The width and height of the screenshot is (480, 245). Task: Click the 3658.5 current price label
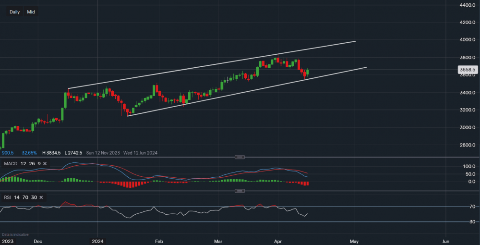(467, 70)
